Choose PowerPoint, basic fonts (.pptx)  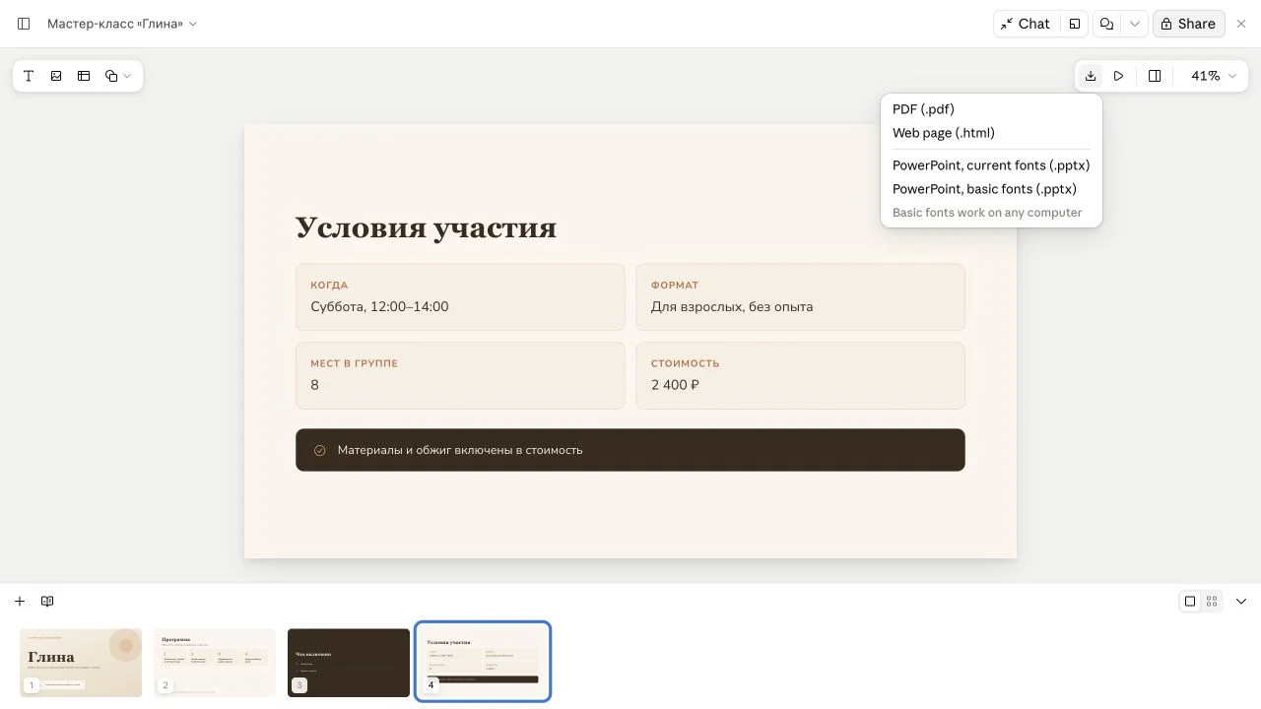pyautogui.click(x=991, y=189)
